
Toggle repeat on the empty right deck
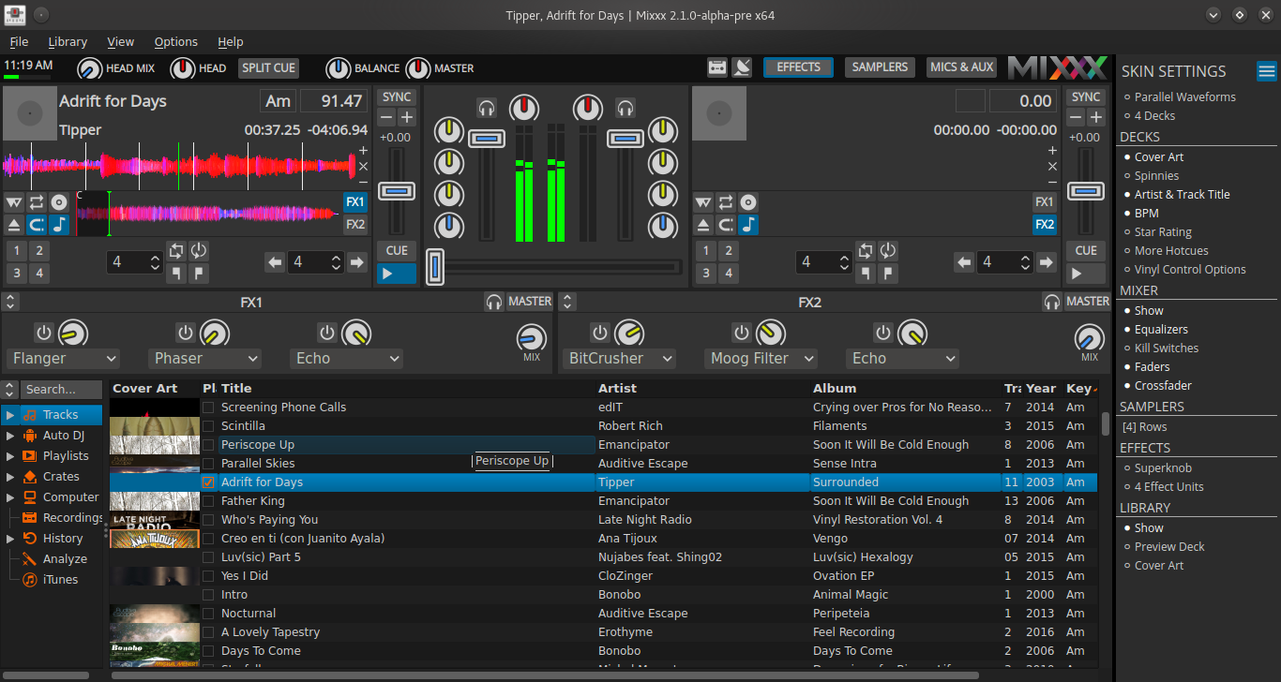pos(726,201)
